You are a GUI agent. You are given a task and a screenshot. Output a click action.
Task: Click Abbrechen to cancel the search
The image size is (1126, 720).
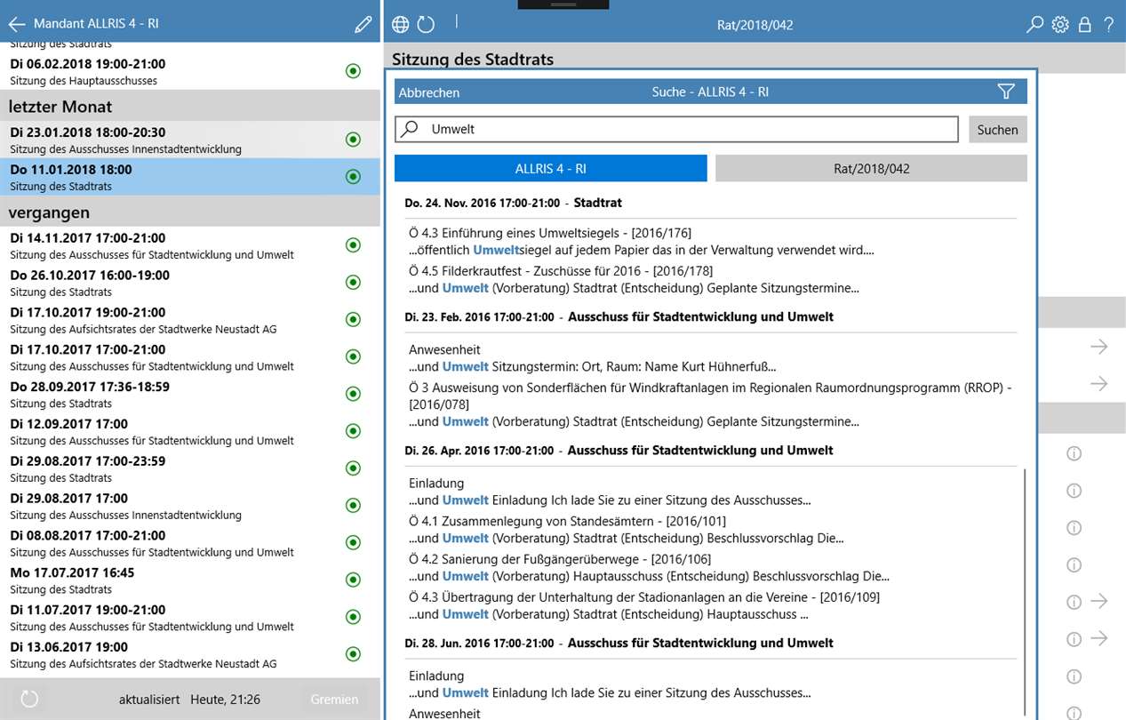[429, 92]
